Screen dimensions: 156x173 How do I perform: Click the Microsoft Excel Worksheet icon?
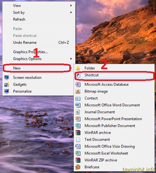(78, 153)
